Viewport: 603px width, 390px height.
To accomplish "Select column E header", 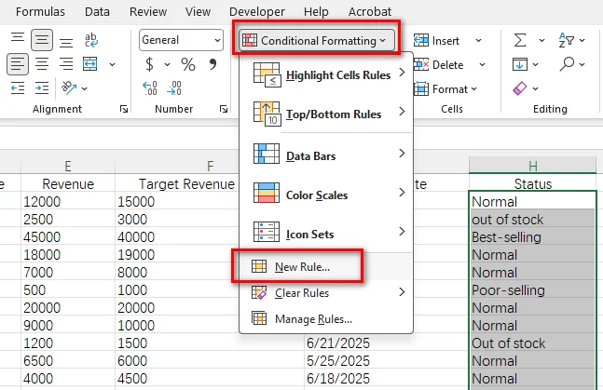I will click(68, 166).
